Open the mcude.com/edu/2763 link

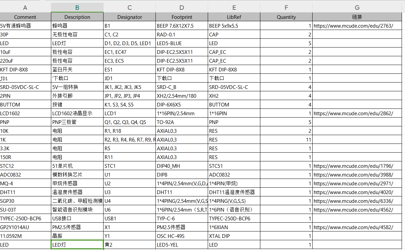click(x=353, y=26)
